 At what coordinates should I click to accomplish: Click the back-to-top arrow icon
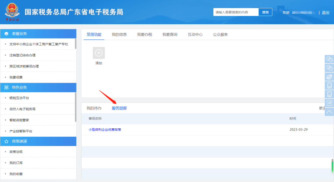click(329, 112)
